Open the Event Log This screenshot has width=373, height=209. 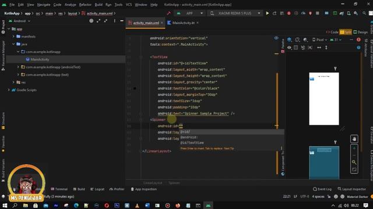click(322, 189)
